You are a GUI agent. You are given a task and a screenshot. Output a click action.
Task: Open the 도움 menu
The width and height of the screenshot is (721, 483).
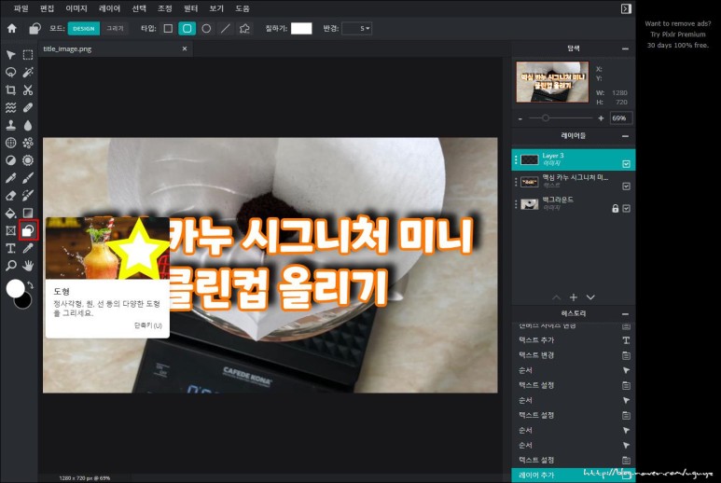pyautogui.click(x=243, y=8)
